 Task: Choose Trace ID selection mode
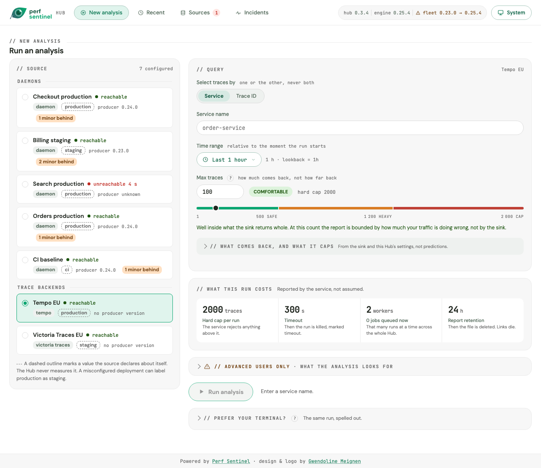pyautogui.click(x=246, y=96)
